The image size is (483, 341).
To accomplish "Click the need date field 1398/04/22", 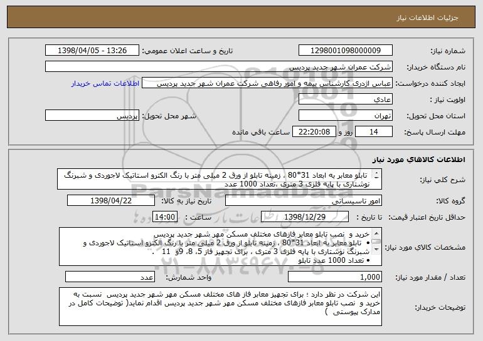I will [x=111, y=201].
